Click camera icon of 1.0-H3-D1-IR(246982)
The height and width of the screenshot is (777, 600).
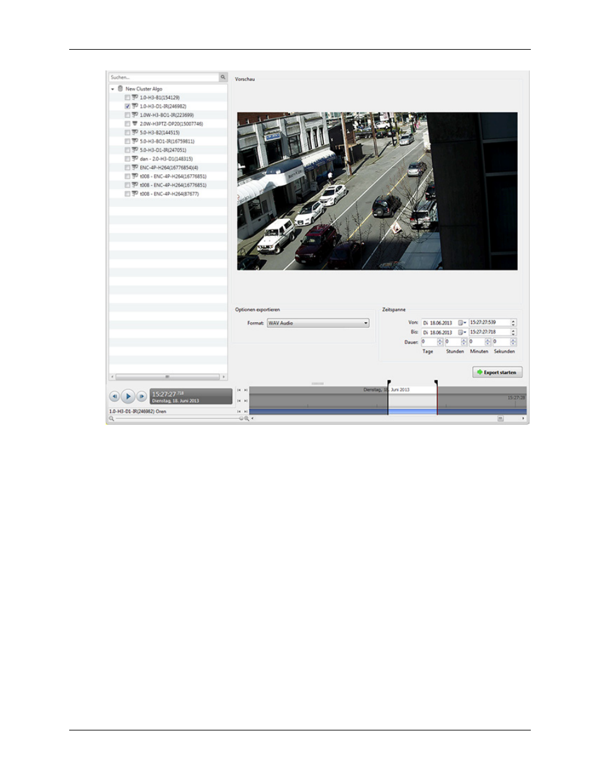coord(135,106)
